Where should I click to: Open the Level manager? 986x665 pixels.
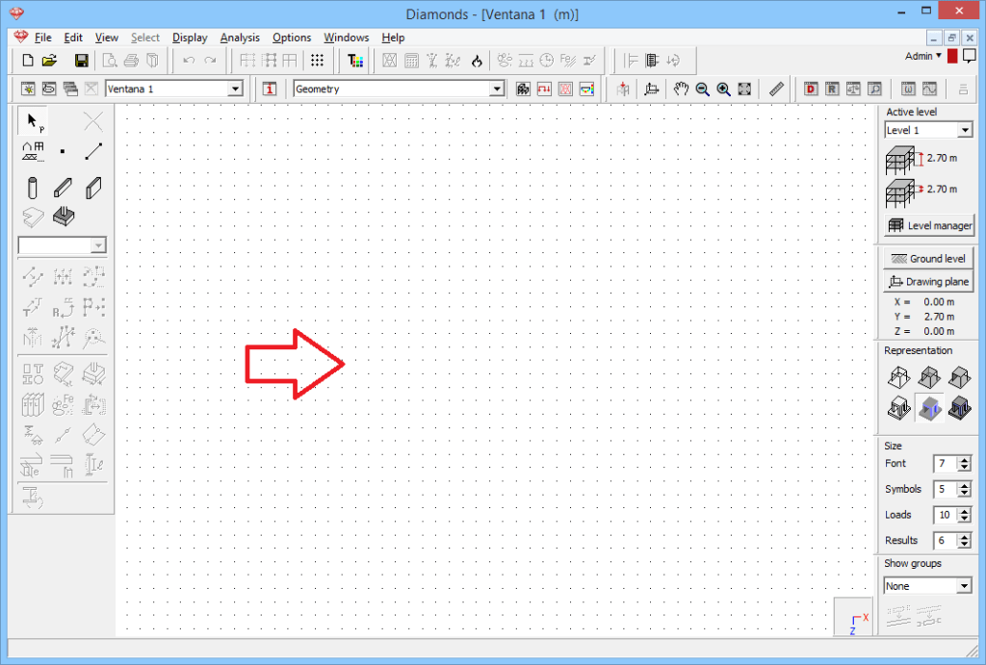(927, 225)
